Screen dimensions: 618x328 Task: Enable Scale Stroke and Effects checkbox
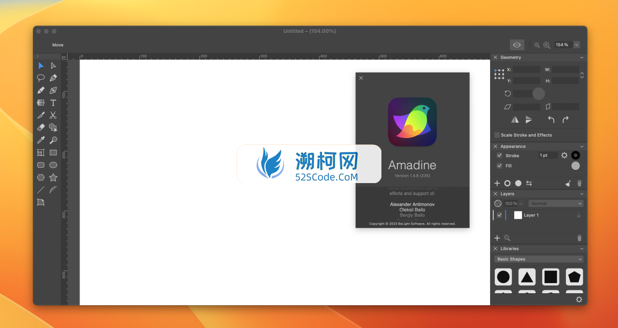pyautogui.click(x=497, y=135)
